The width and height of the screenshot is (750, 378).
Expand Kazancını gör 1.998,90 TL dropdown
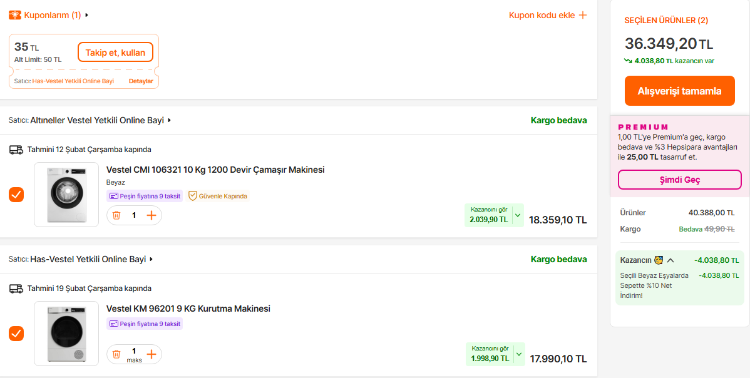click(519, 355)
